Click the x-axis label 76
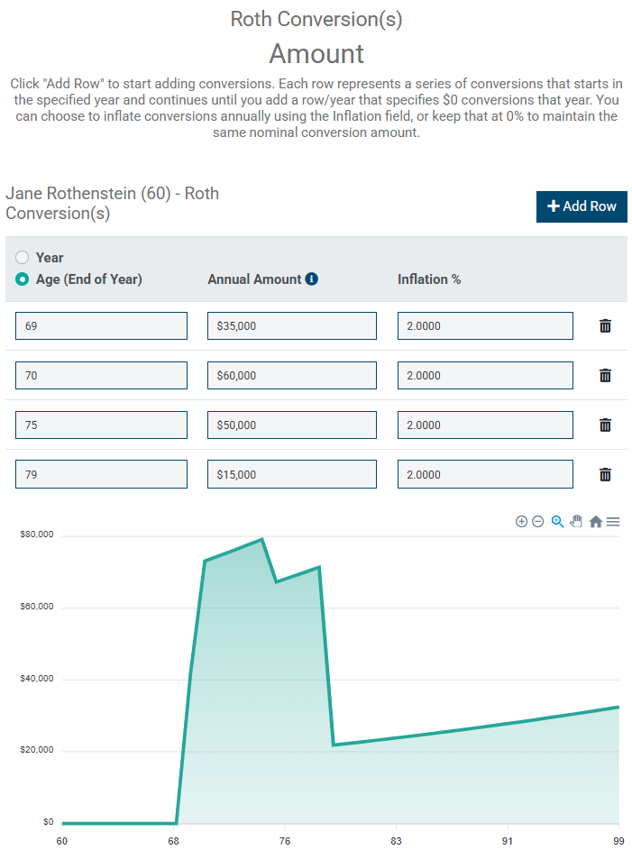 coord(285,841)
